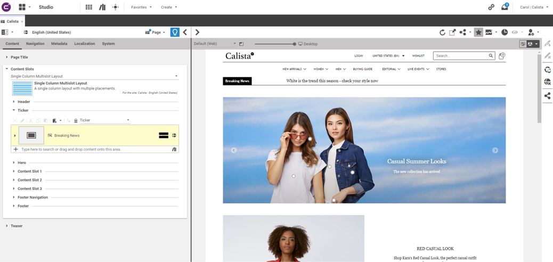Click the sidebar globe translate icon
Viewport: 553px width, 262px height.
(547, 82)
